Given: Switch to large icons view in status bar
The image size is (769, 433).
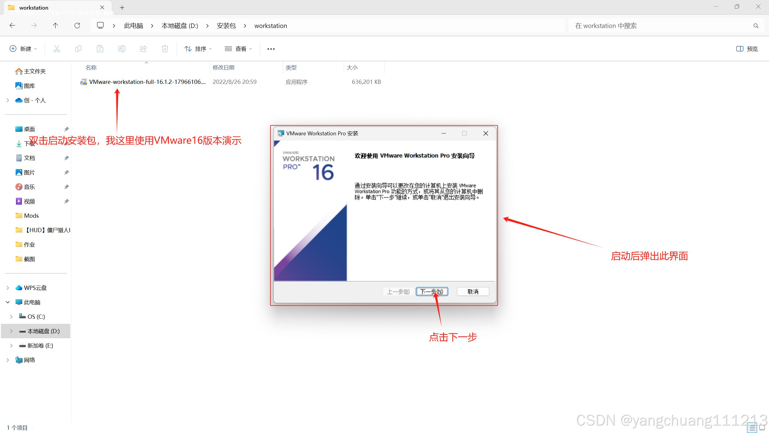Looking at the screenshot, I should tap(762, 428).
